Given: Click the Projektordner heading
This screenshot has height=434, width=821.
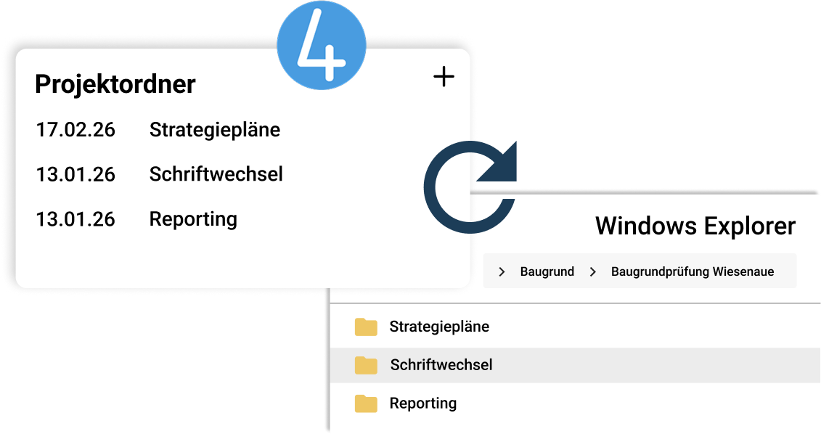Looking at the screenshot, I should tap(115, 83).
